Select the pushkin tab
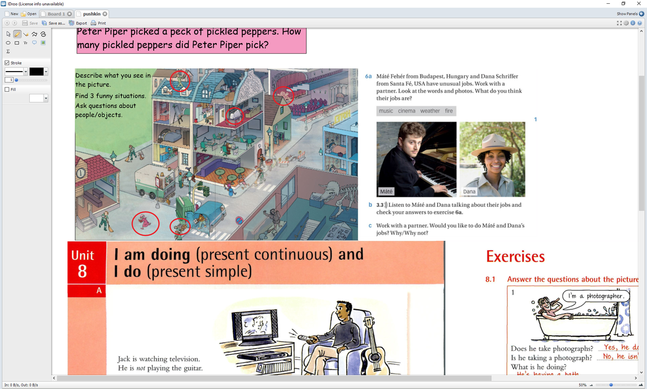The image size is (647, 389). point(92,13)
